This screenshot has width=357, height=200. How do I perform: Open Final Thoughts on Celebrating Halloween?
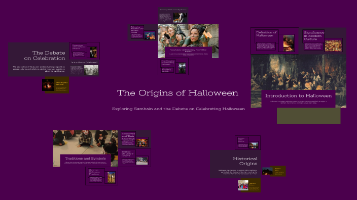173,67
